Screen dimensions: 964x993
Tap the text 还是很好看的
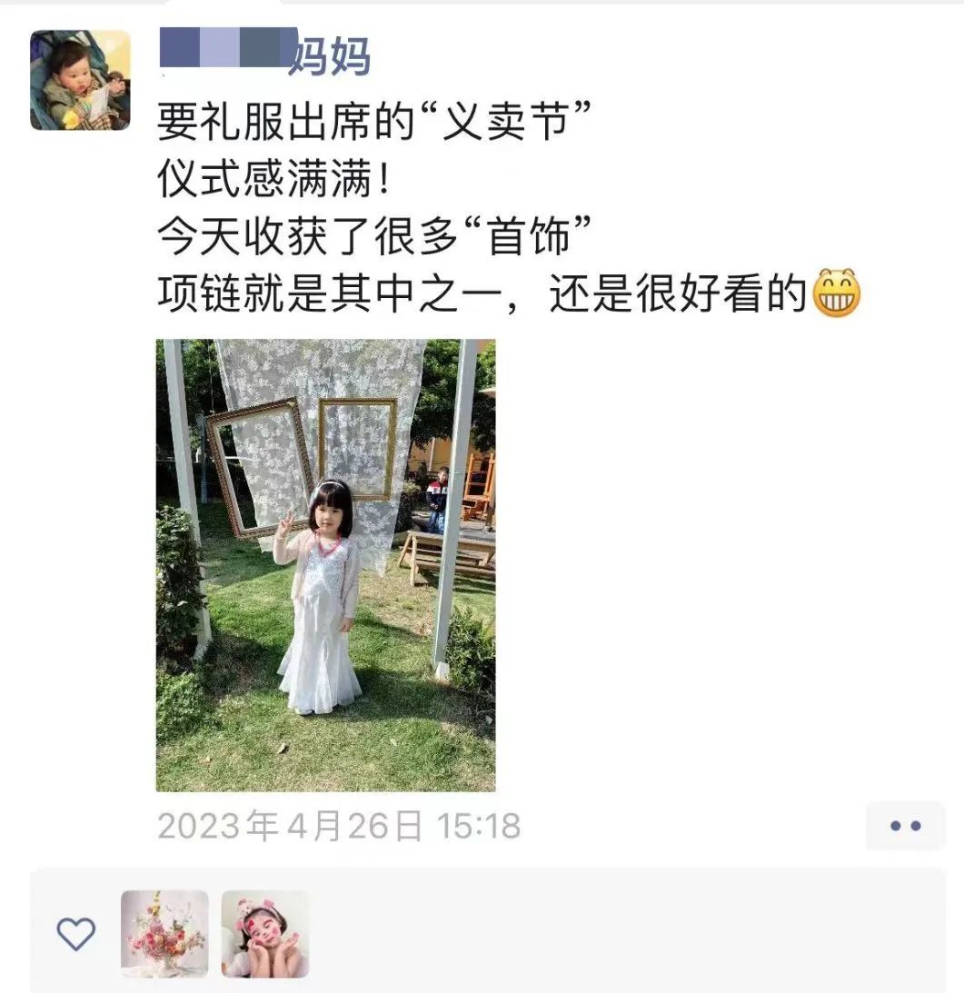point(678,293)
